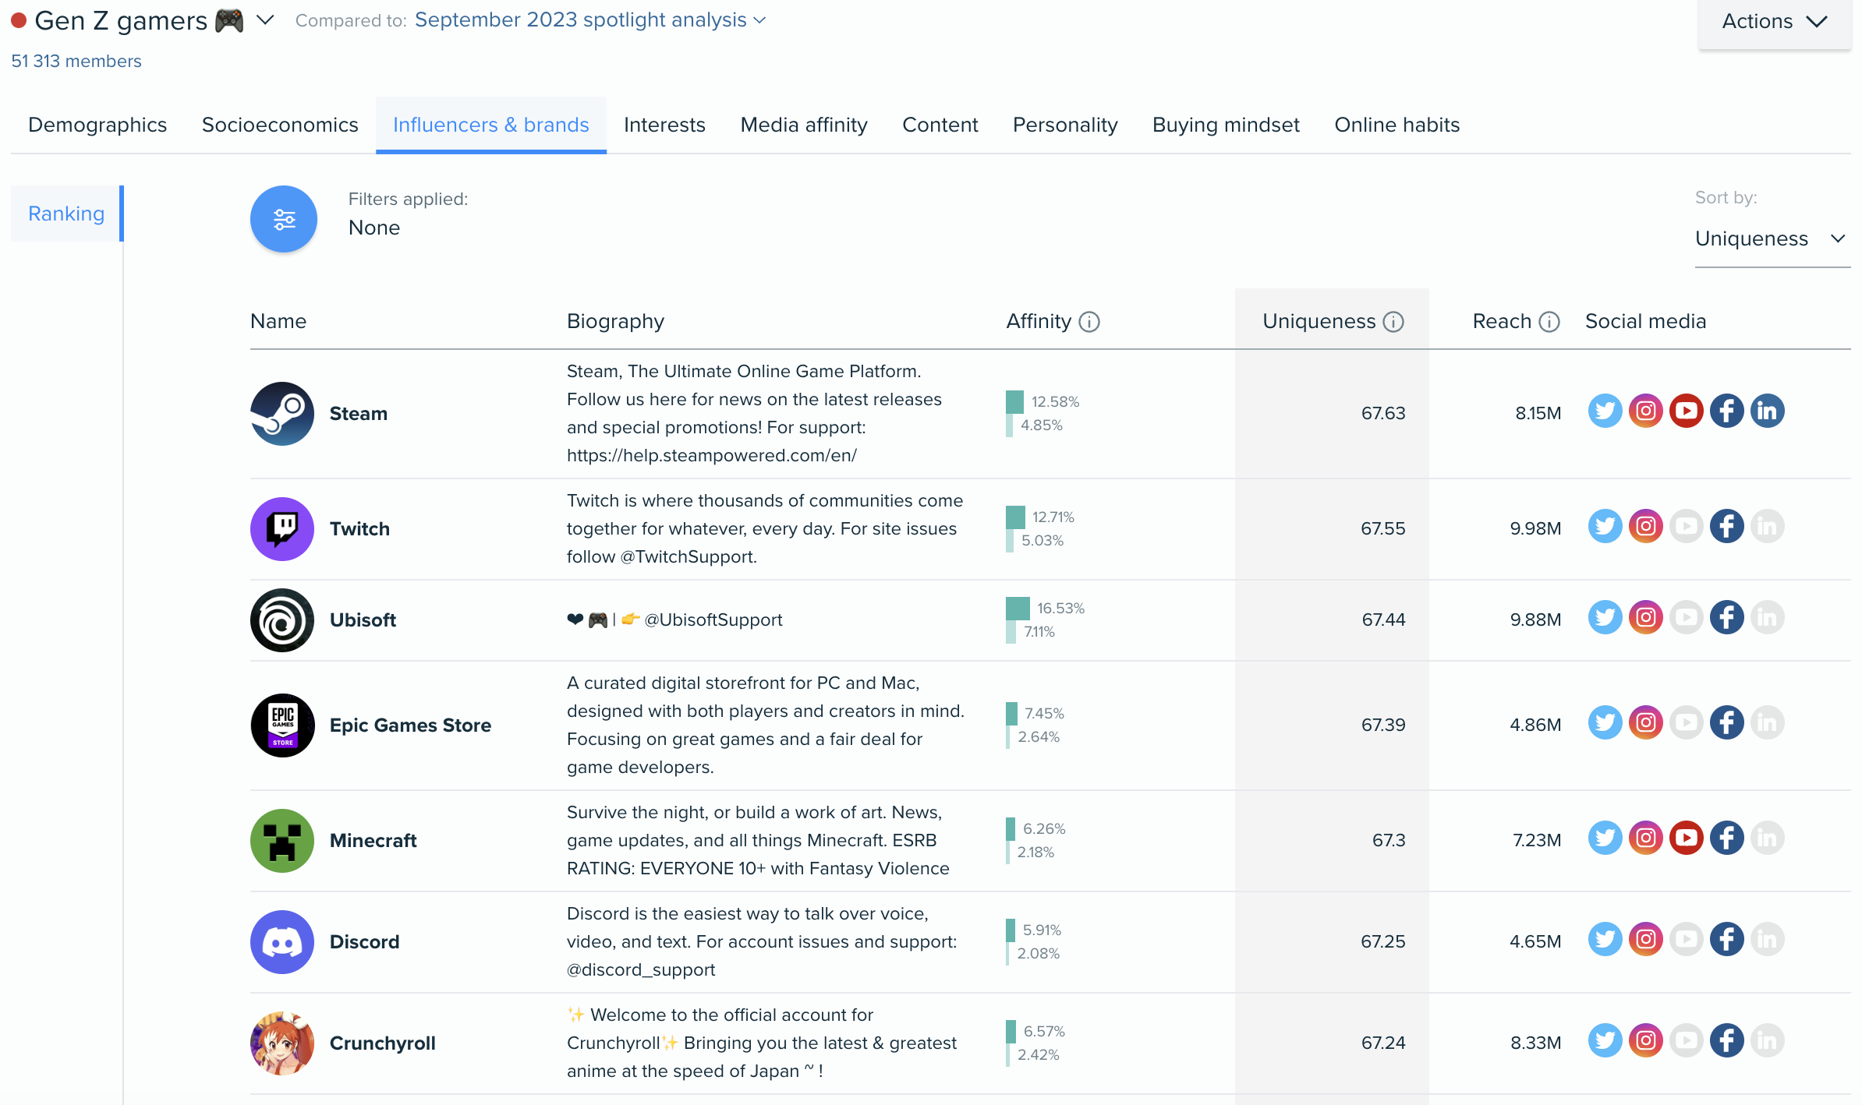The image size is (1862, 1105).
Task: Click Steam's 67.63 uniqueness value
Action: pos(1383,413)
